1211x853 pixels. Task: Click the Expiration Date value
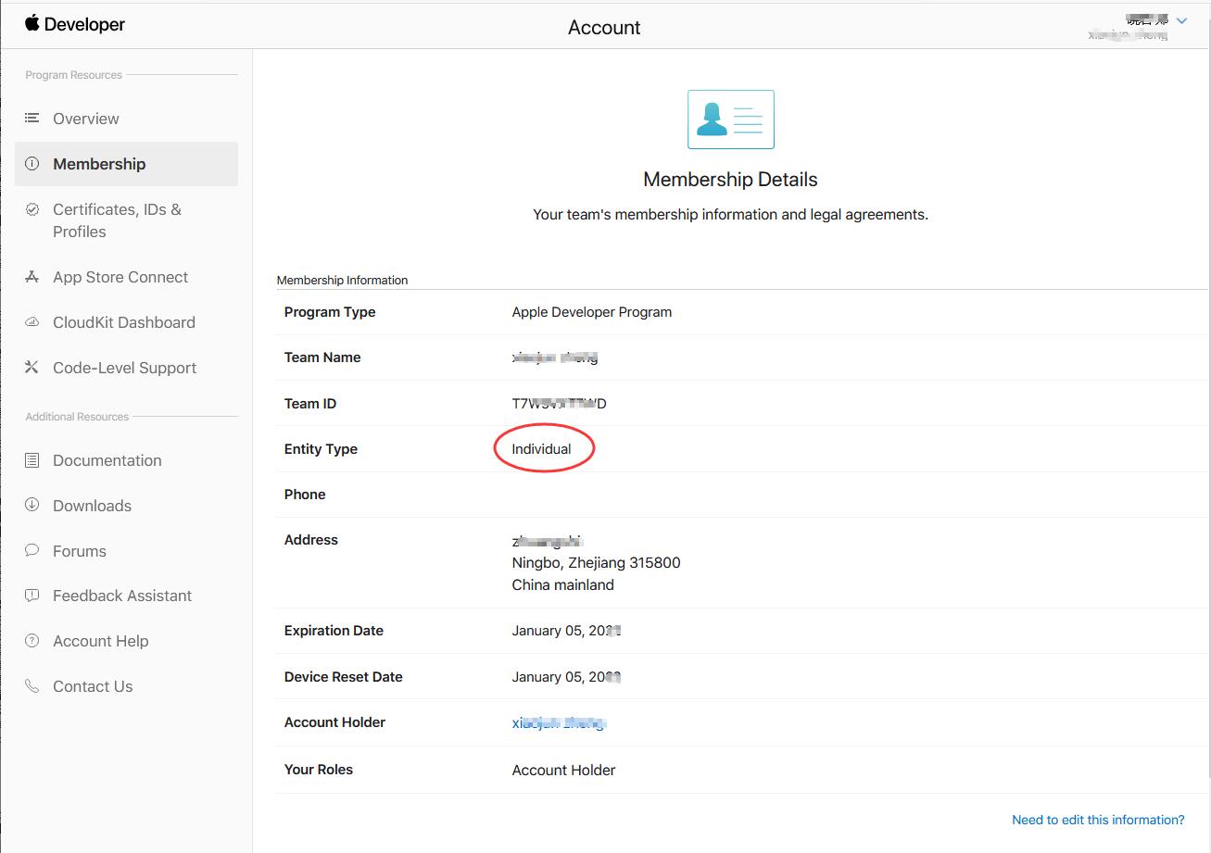(x=566, y=631)
